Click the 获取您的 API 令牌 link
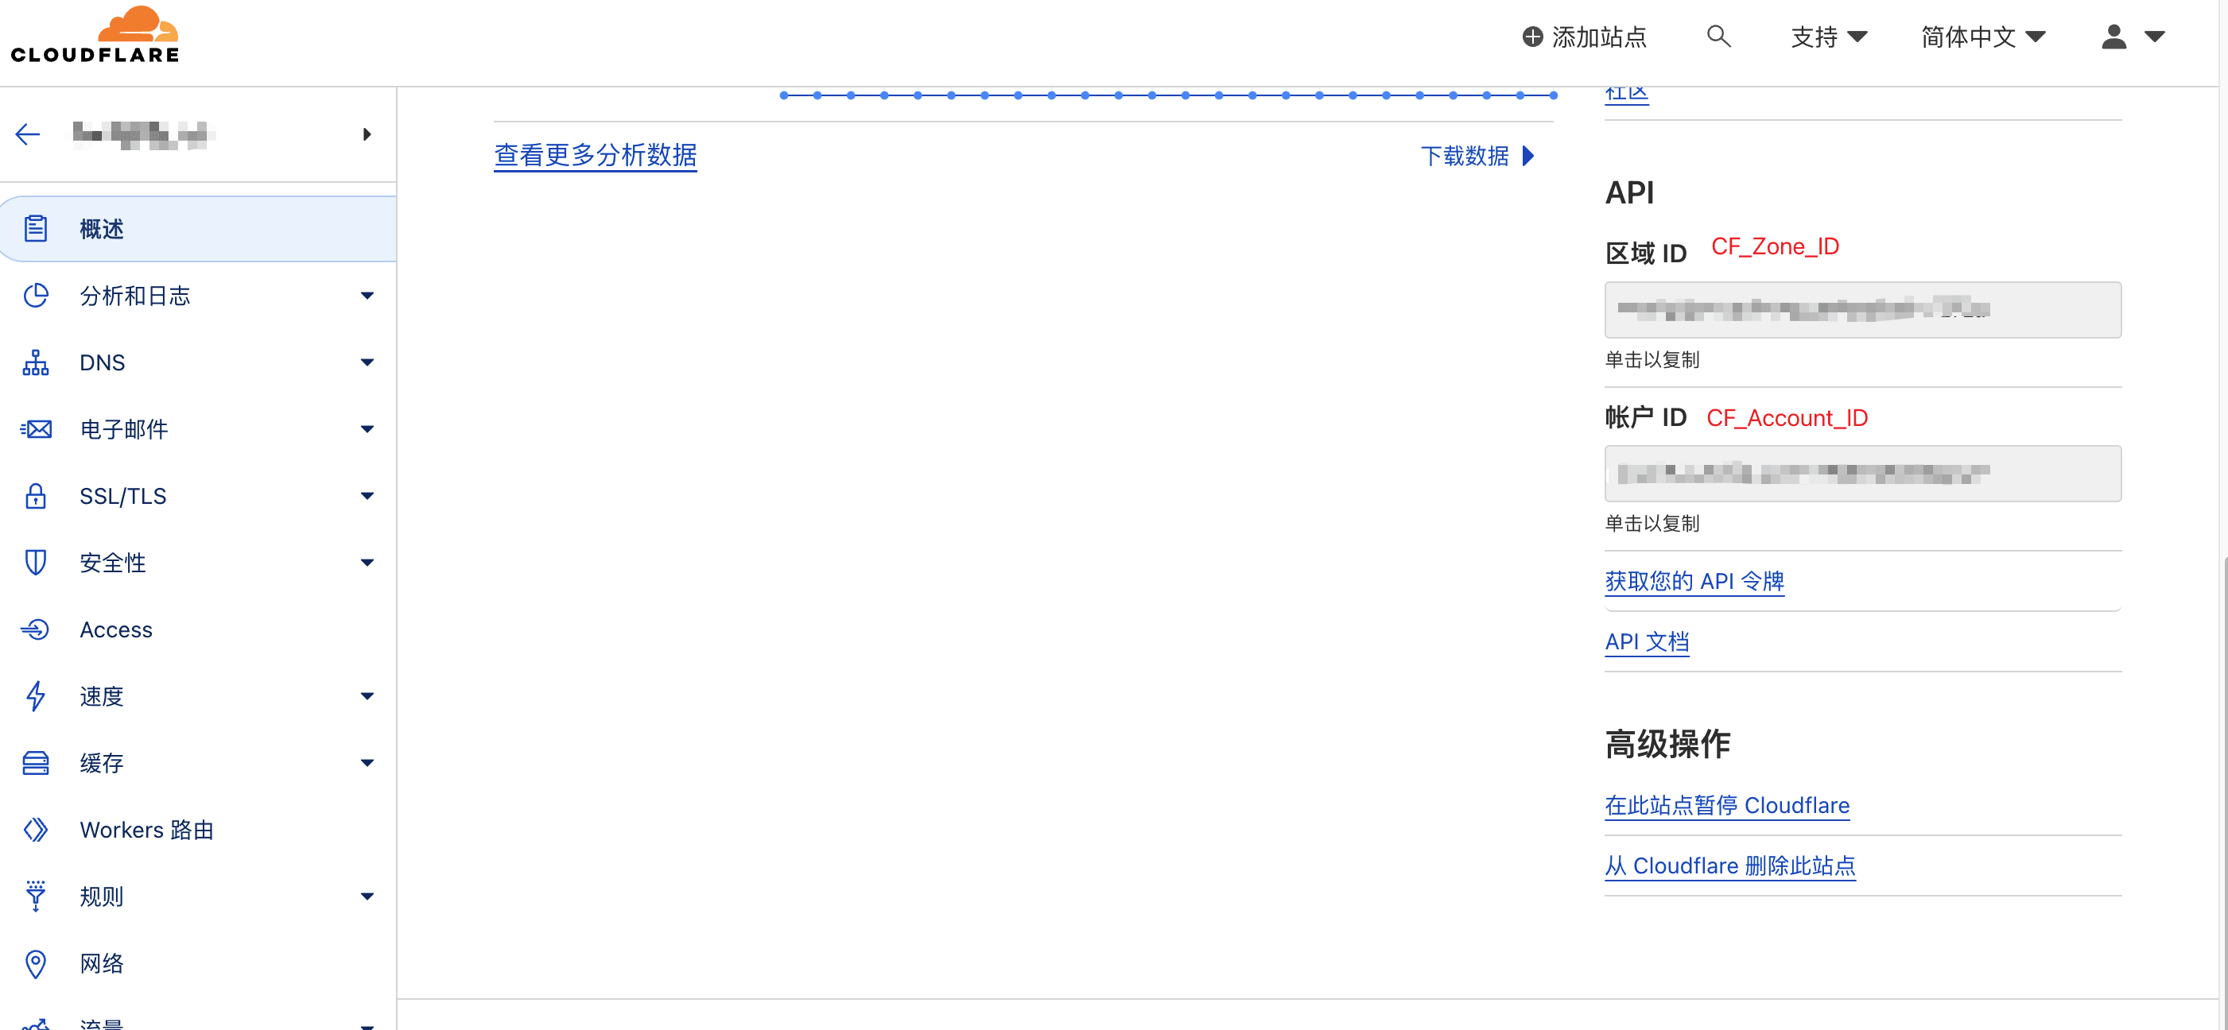Image resolution: width=2228 pixels, height=1030 pixels. coord(1694,581)
